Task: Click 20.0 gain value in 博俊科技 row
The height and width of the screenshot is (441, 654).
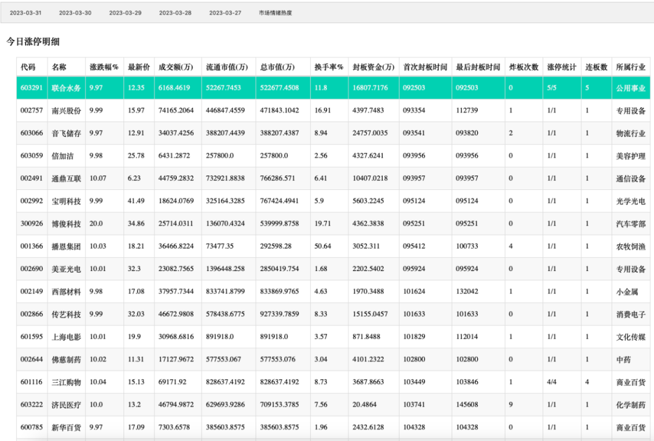Action: point(96,223)
